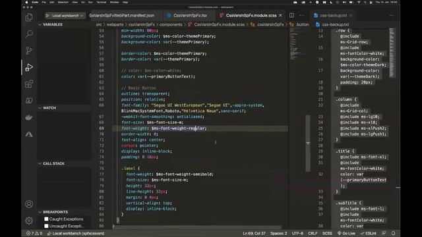This screenshot has width=422, height=237.
Task: Open the Azure icon in the activity bar
Action: coord(29,134)
